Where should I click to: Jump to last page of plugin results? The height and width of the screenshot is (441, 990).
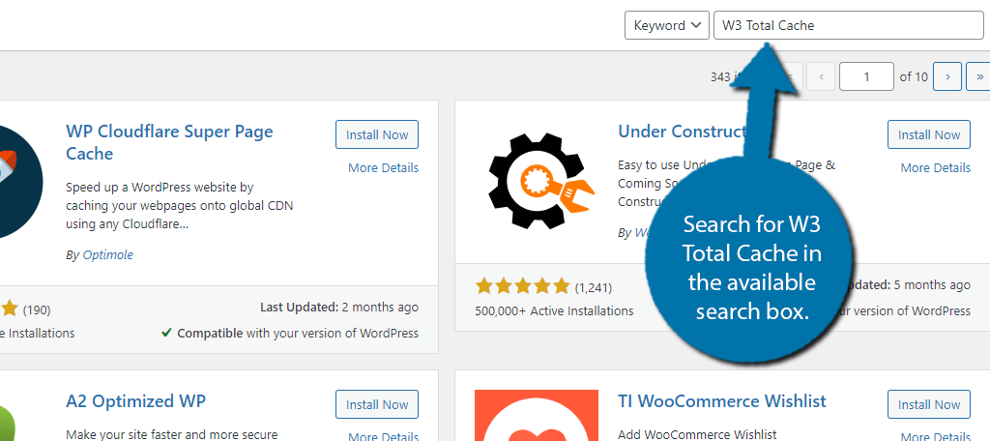pos(978,76)
